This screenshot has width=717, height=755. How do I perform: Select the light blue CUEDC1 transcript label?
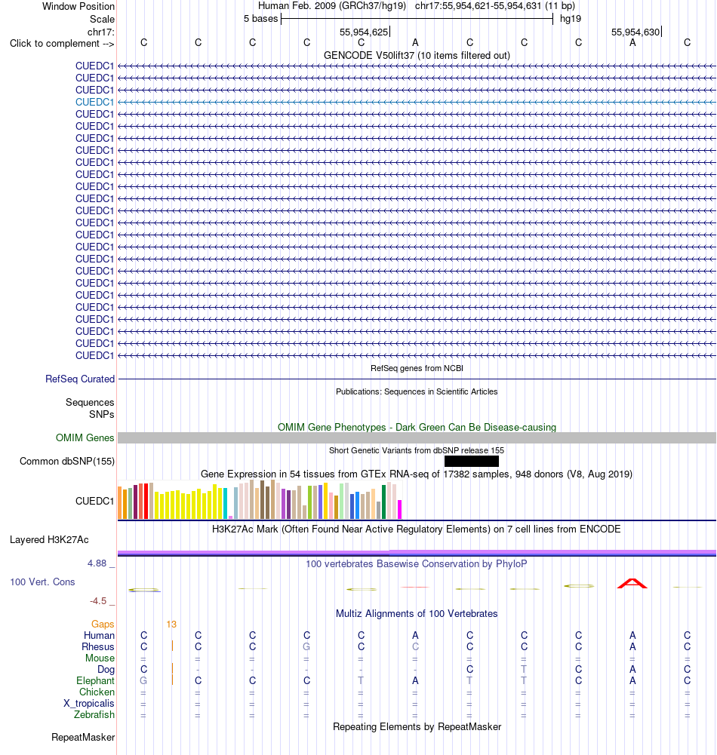pos(95,102)
